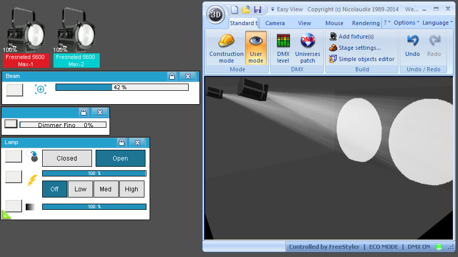Undo the last action

[412, 46]
